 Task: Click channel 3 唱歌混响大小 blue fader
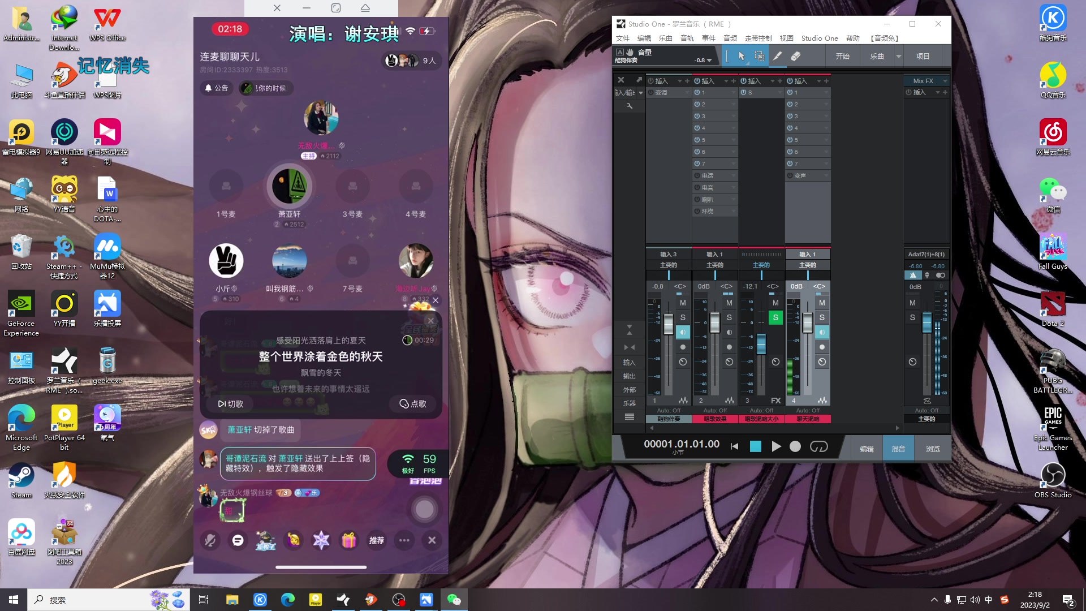[x=761, y=343]
